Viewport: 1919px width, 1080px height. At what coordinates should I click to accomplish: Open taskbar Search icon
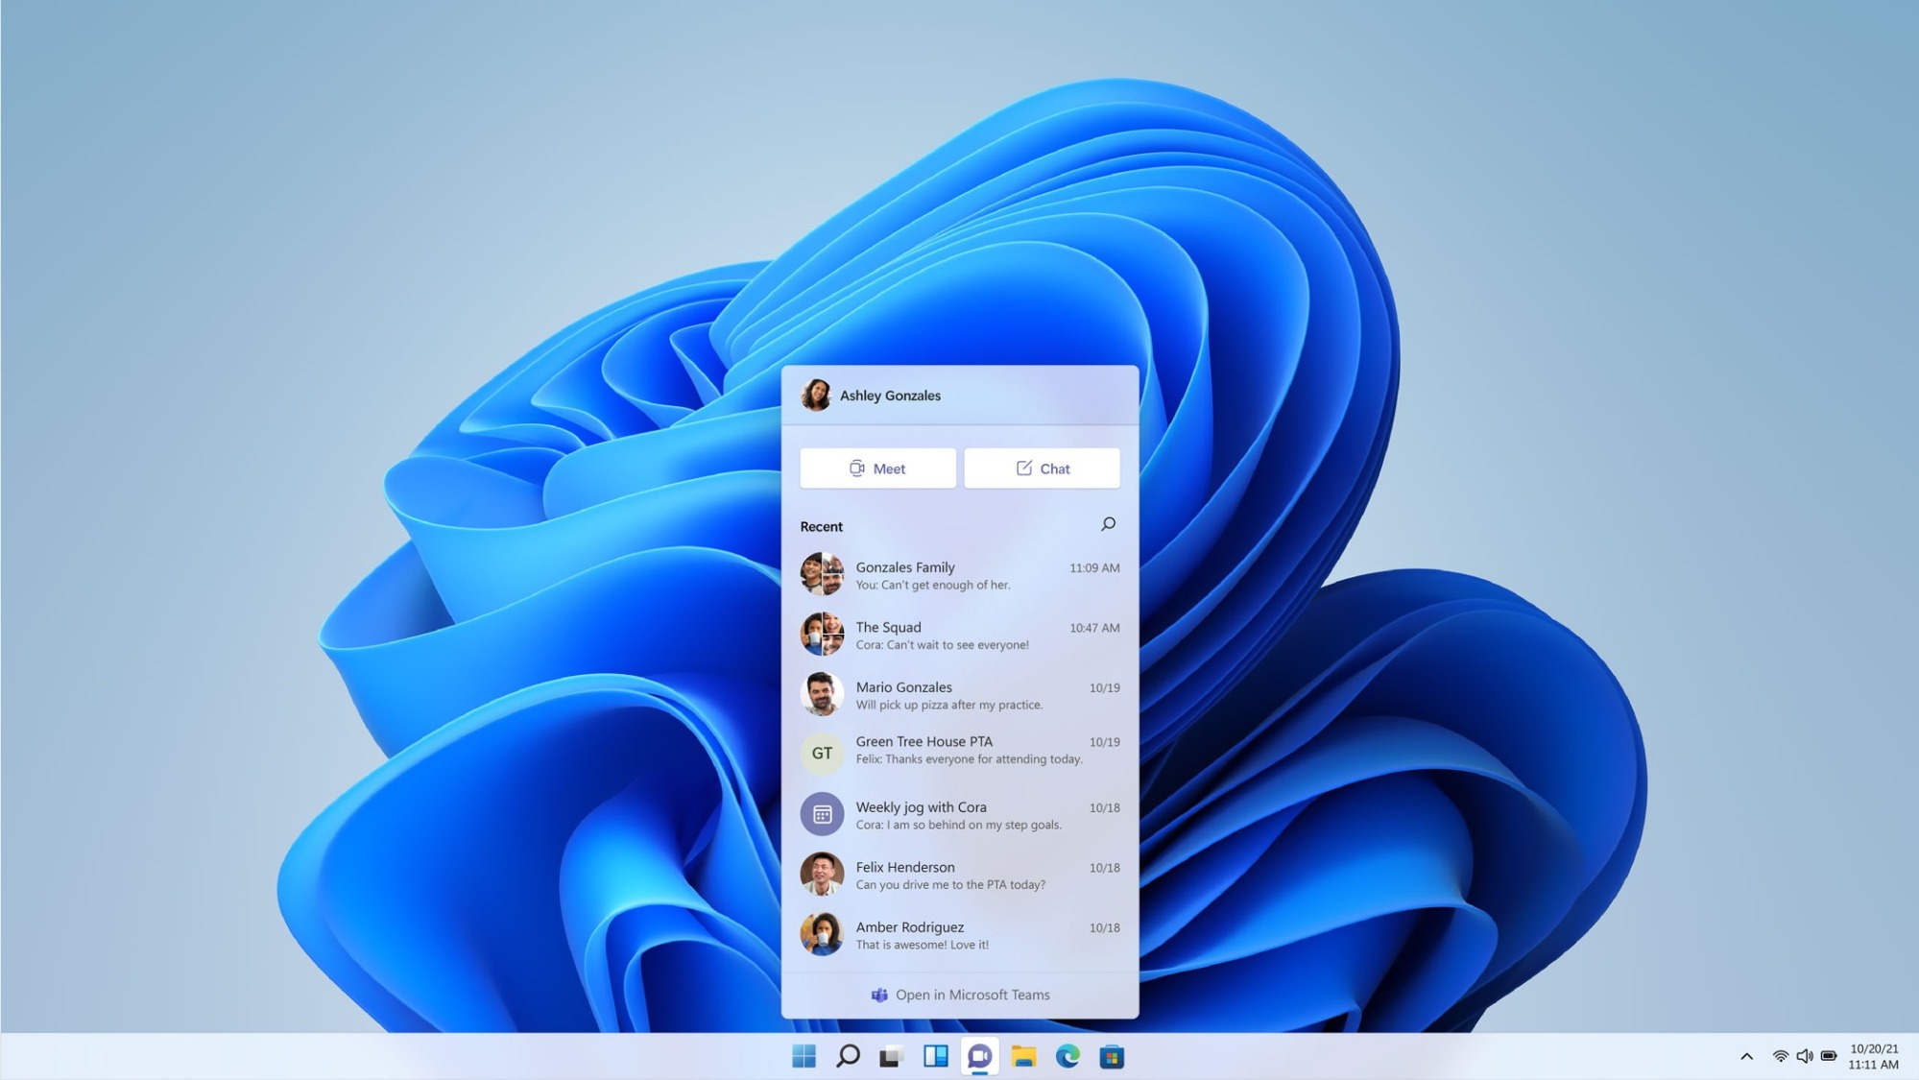point(848,1055)
